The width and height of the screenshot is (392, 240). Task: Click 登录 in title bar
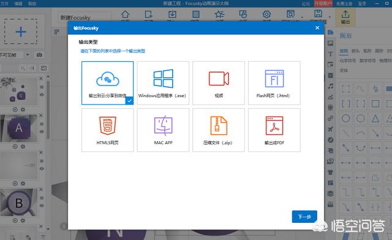pyautogui.click(x=362, y=4)
